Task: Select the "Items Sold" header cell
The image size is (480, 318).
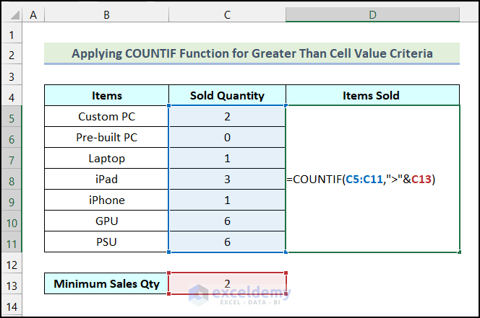Action: 372,95
